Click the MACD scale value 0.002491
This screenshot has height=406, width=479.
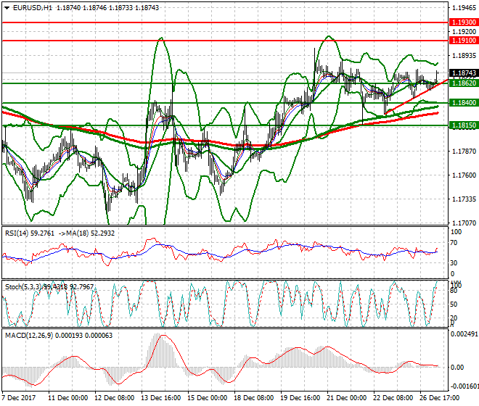(x=464, y=334)
